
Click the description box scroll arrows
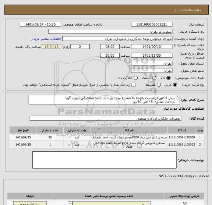[178, 98]
